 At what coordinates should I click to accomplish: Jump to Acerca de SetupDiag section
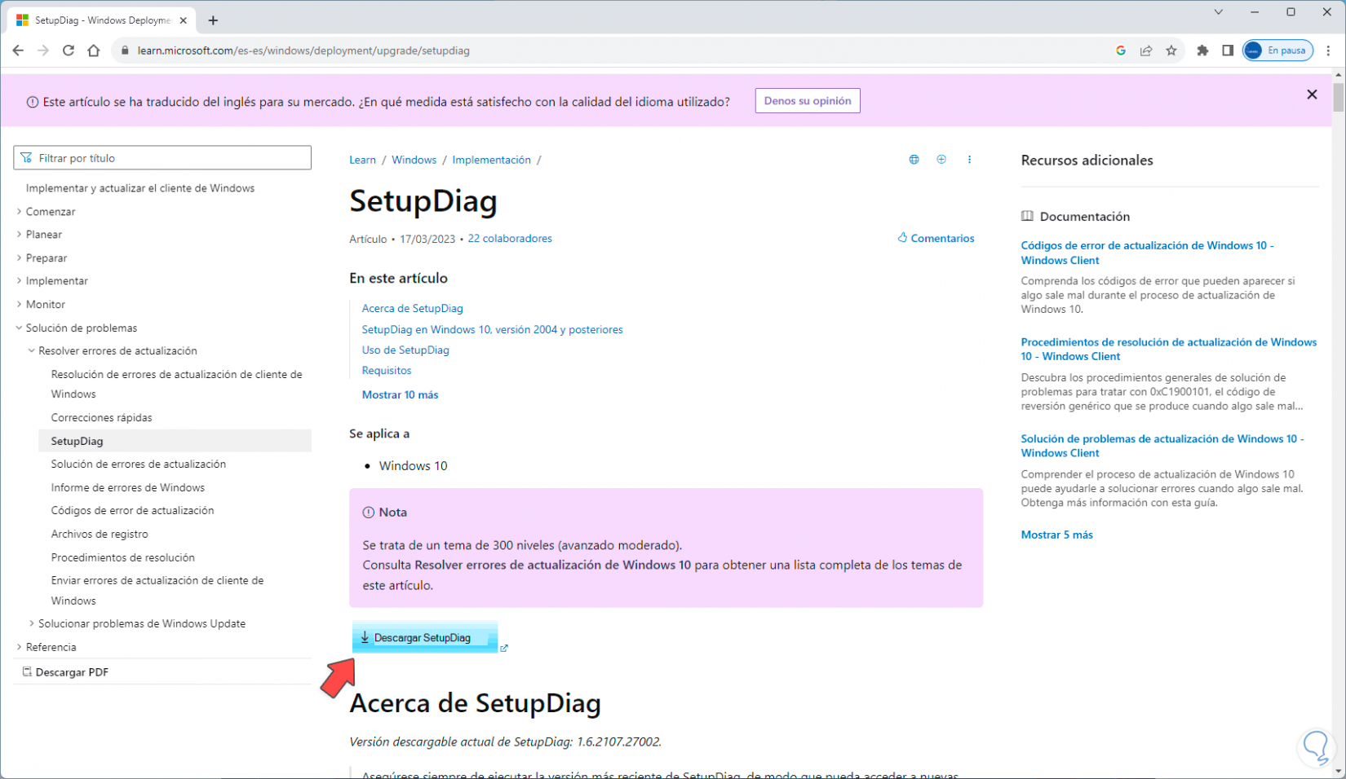coord(413,309)
